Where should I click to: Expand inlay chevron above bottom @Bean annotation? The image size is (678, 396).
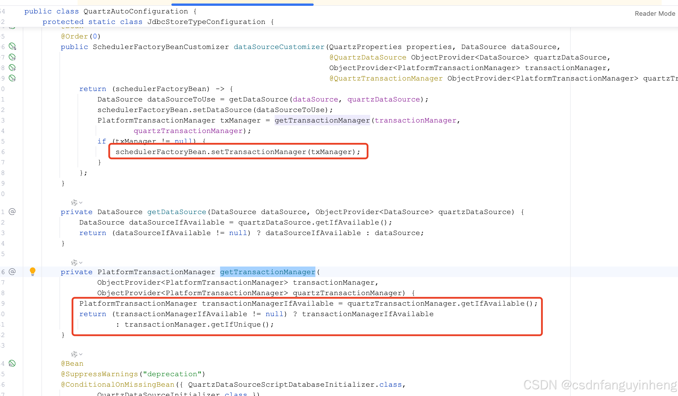tap(81, 354)
